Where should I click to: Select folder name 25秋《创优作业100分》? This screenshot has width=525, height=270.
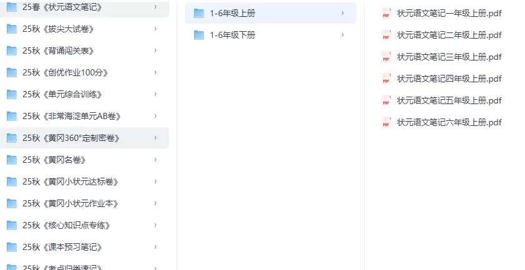pyautogui.click(x=66, y=72)
